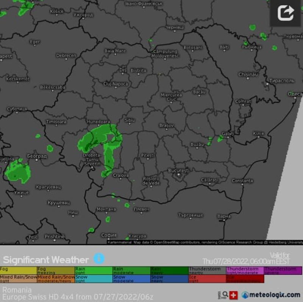Select the Rain light legend swatch
The height and width of the screenshot is (302, 303).
pos(93,271)
